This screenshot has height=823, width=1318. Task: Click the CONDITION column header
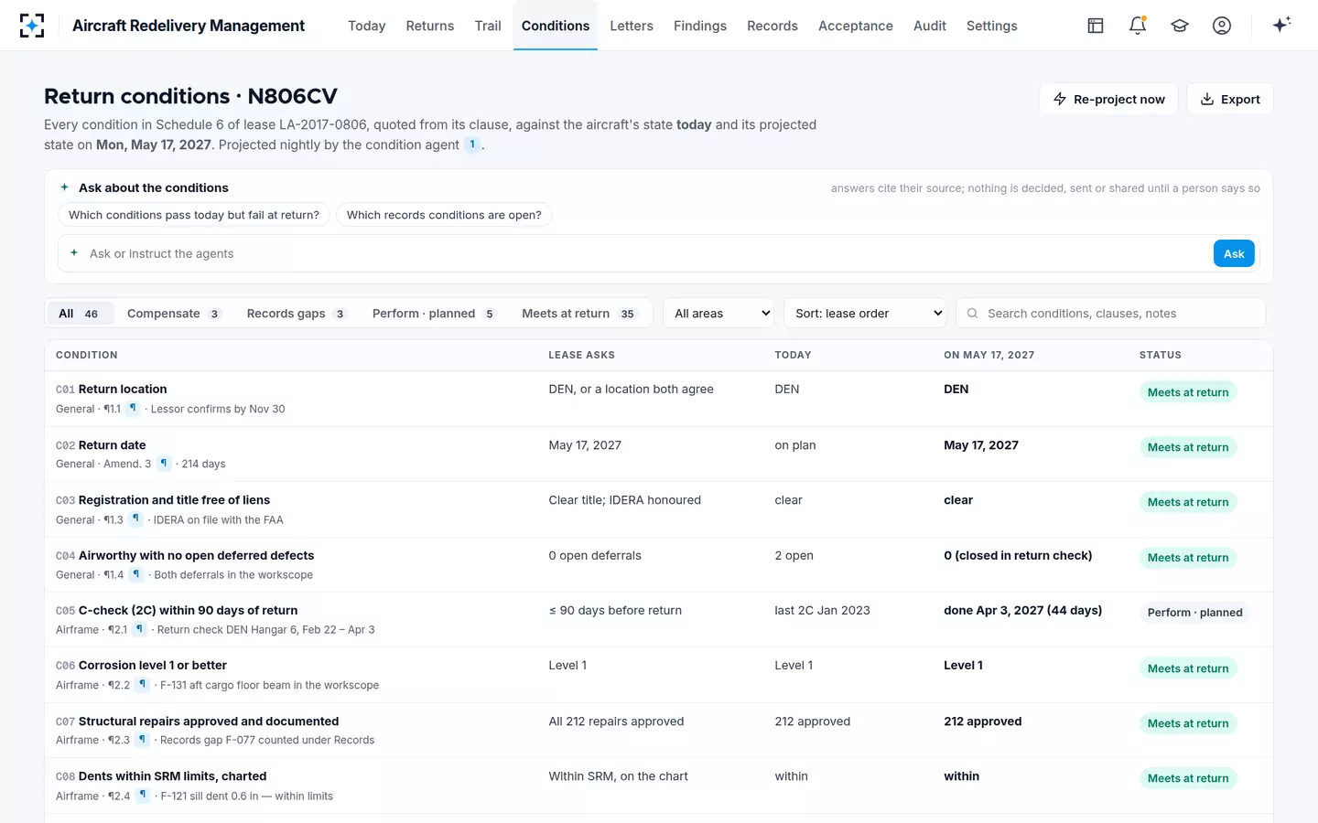point(87,355)
